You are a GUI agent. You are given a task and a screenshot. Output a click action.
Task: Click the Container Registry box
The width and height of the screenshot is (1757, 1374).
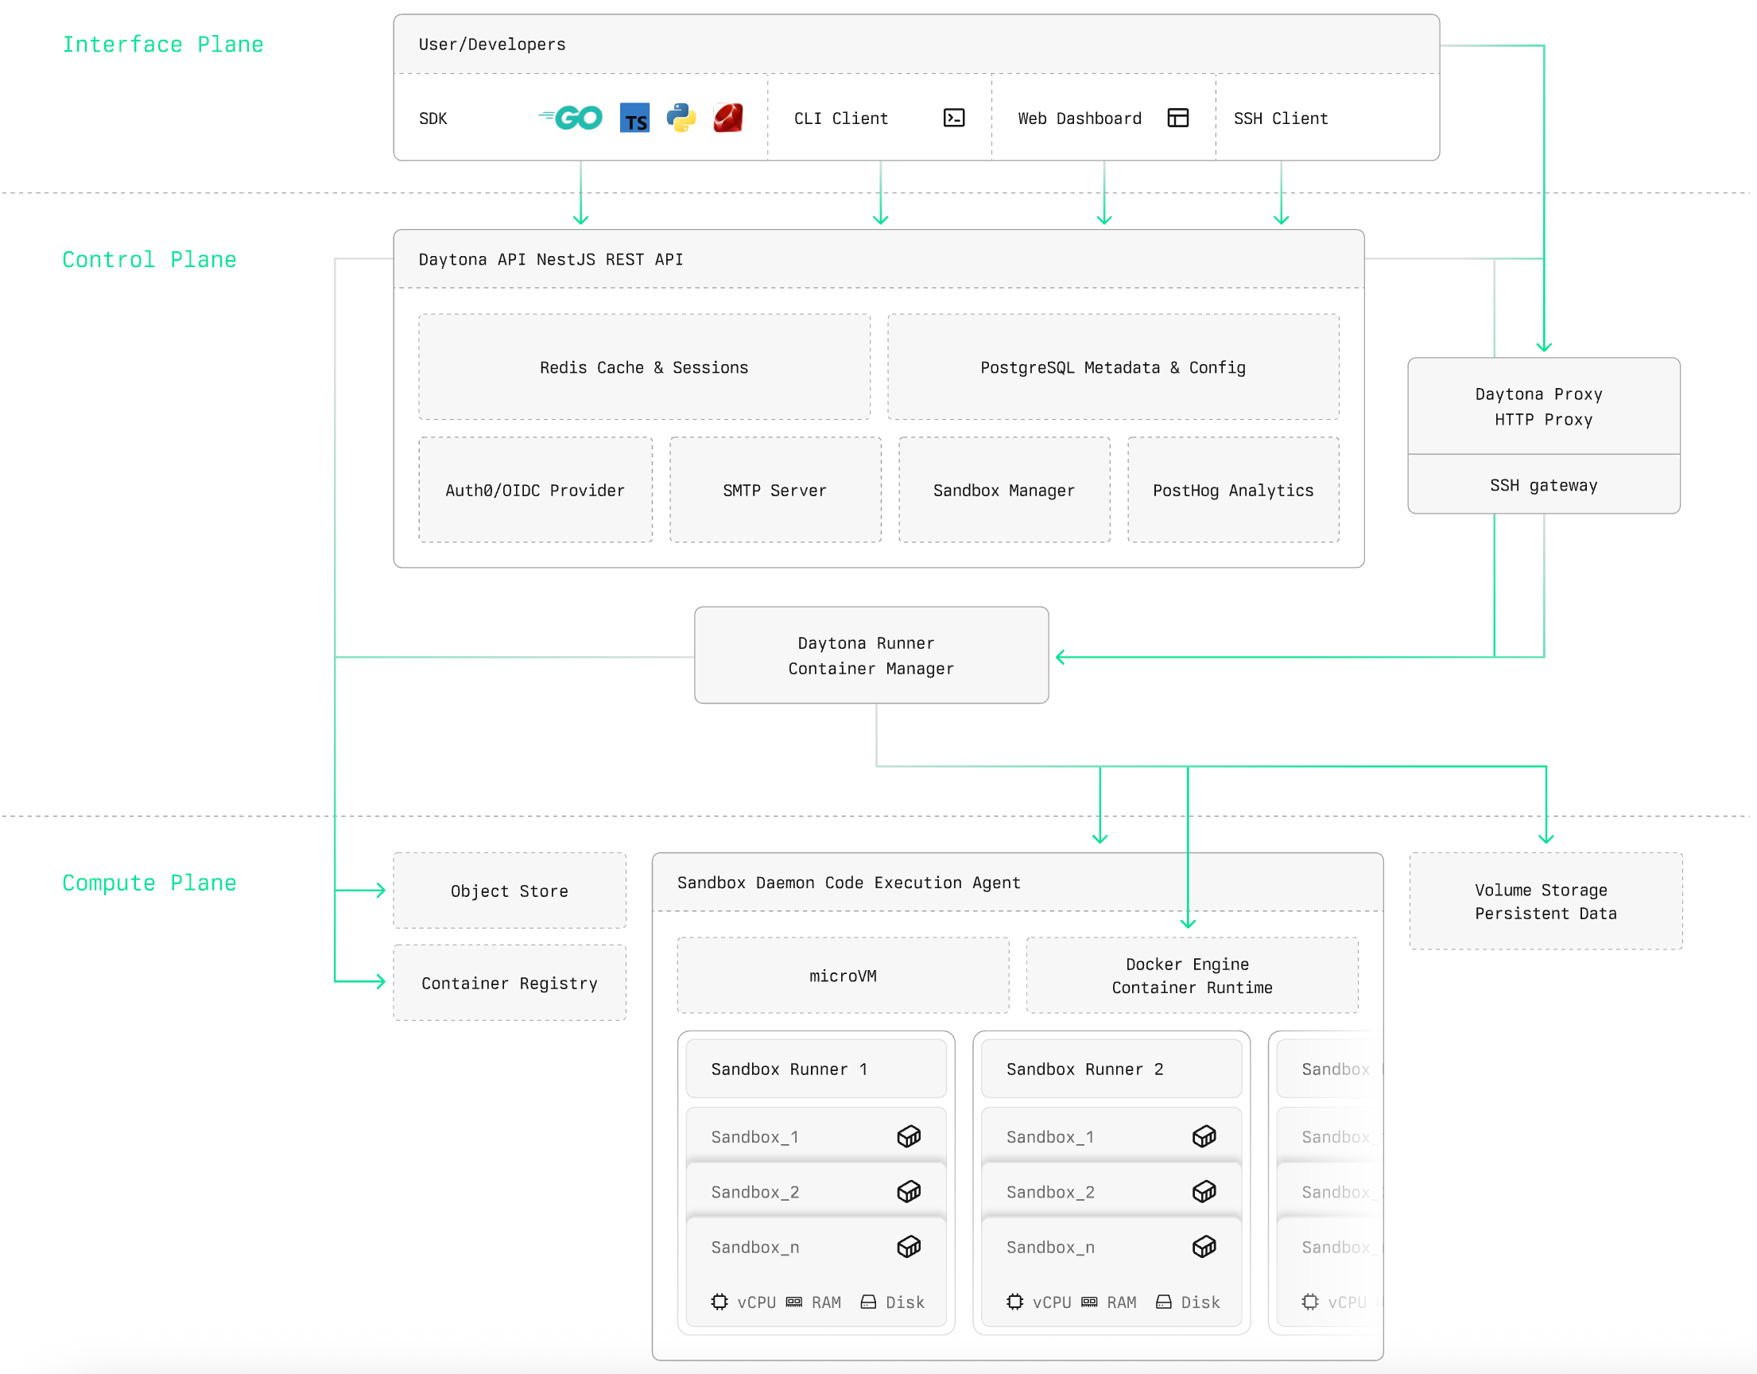[510, 982]
